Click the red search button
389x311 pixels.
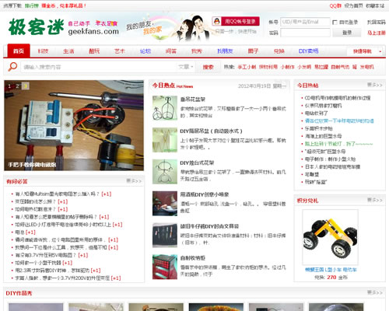pos(208,67)
